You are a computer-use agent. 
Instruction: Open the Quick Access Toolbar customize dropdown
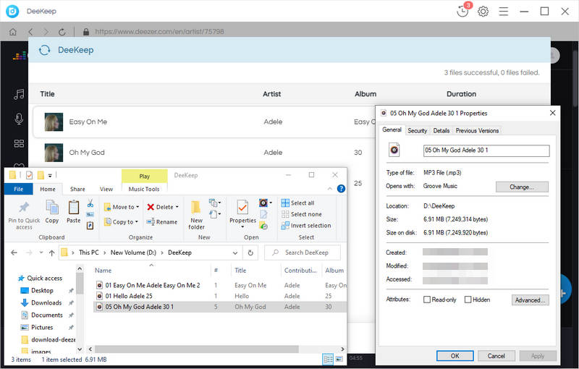pyautogui.click(x=50, y=175)
